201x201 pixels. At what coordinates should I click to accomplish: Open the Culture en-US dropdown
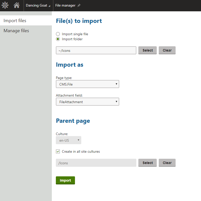point(68,140)
